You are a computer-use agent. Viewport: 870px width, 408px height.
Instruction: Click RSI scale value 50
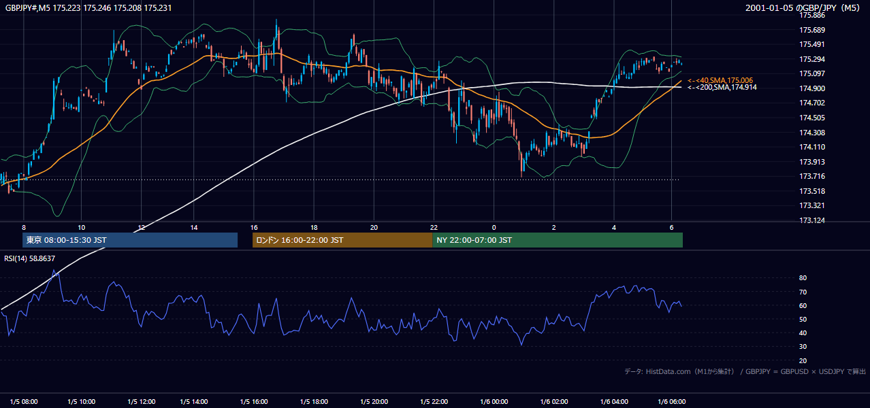[x=803, y=319]
